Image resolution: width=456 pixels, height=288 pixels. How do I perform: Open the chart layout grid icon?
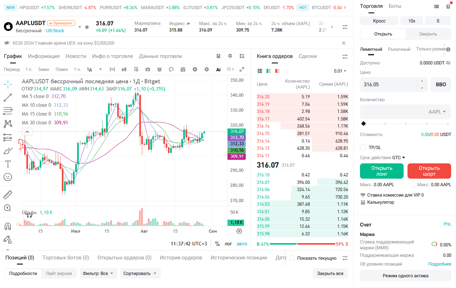coord(242,56)
